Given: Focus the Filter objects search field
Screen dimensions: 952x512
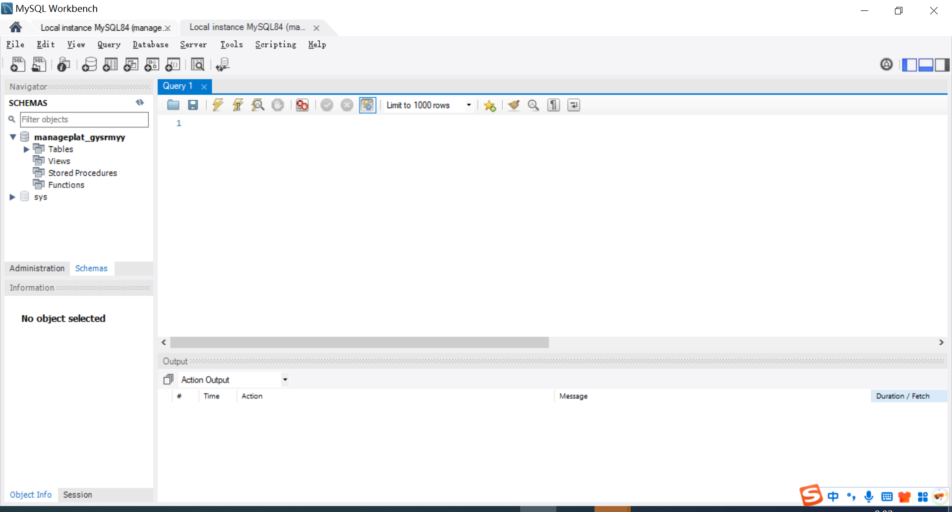Looking at the screenshot, I should point(84,119).
